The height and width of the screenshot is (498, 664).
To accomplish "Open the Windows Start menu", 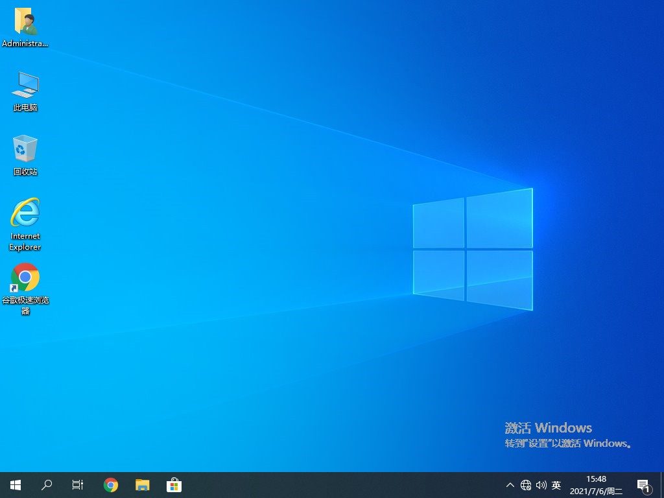I will (16, 485).
